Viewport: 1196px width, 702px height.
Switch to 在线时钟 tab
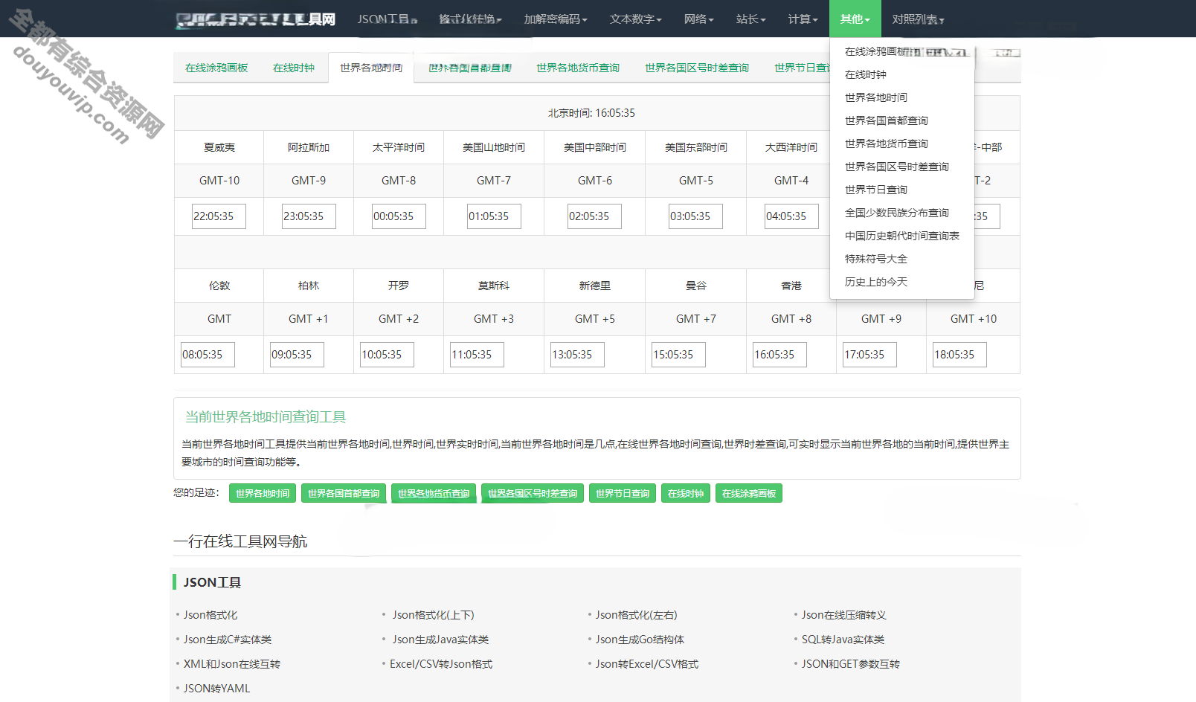pos(294,68)
